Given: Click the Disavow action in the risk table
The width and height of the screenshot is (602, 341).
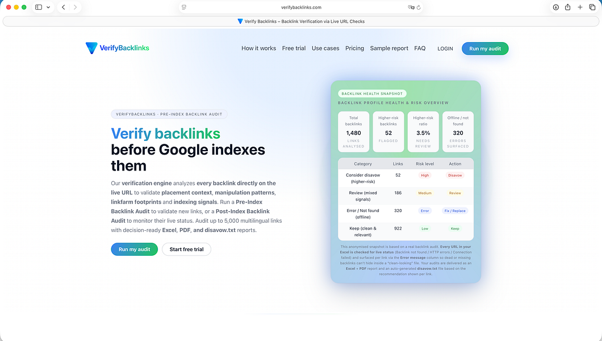Looking at the screenshot, I should coord(454,175).
